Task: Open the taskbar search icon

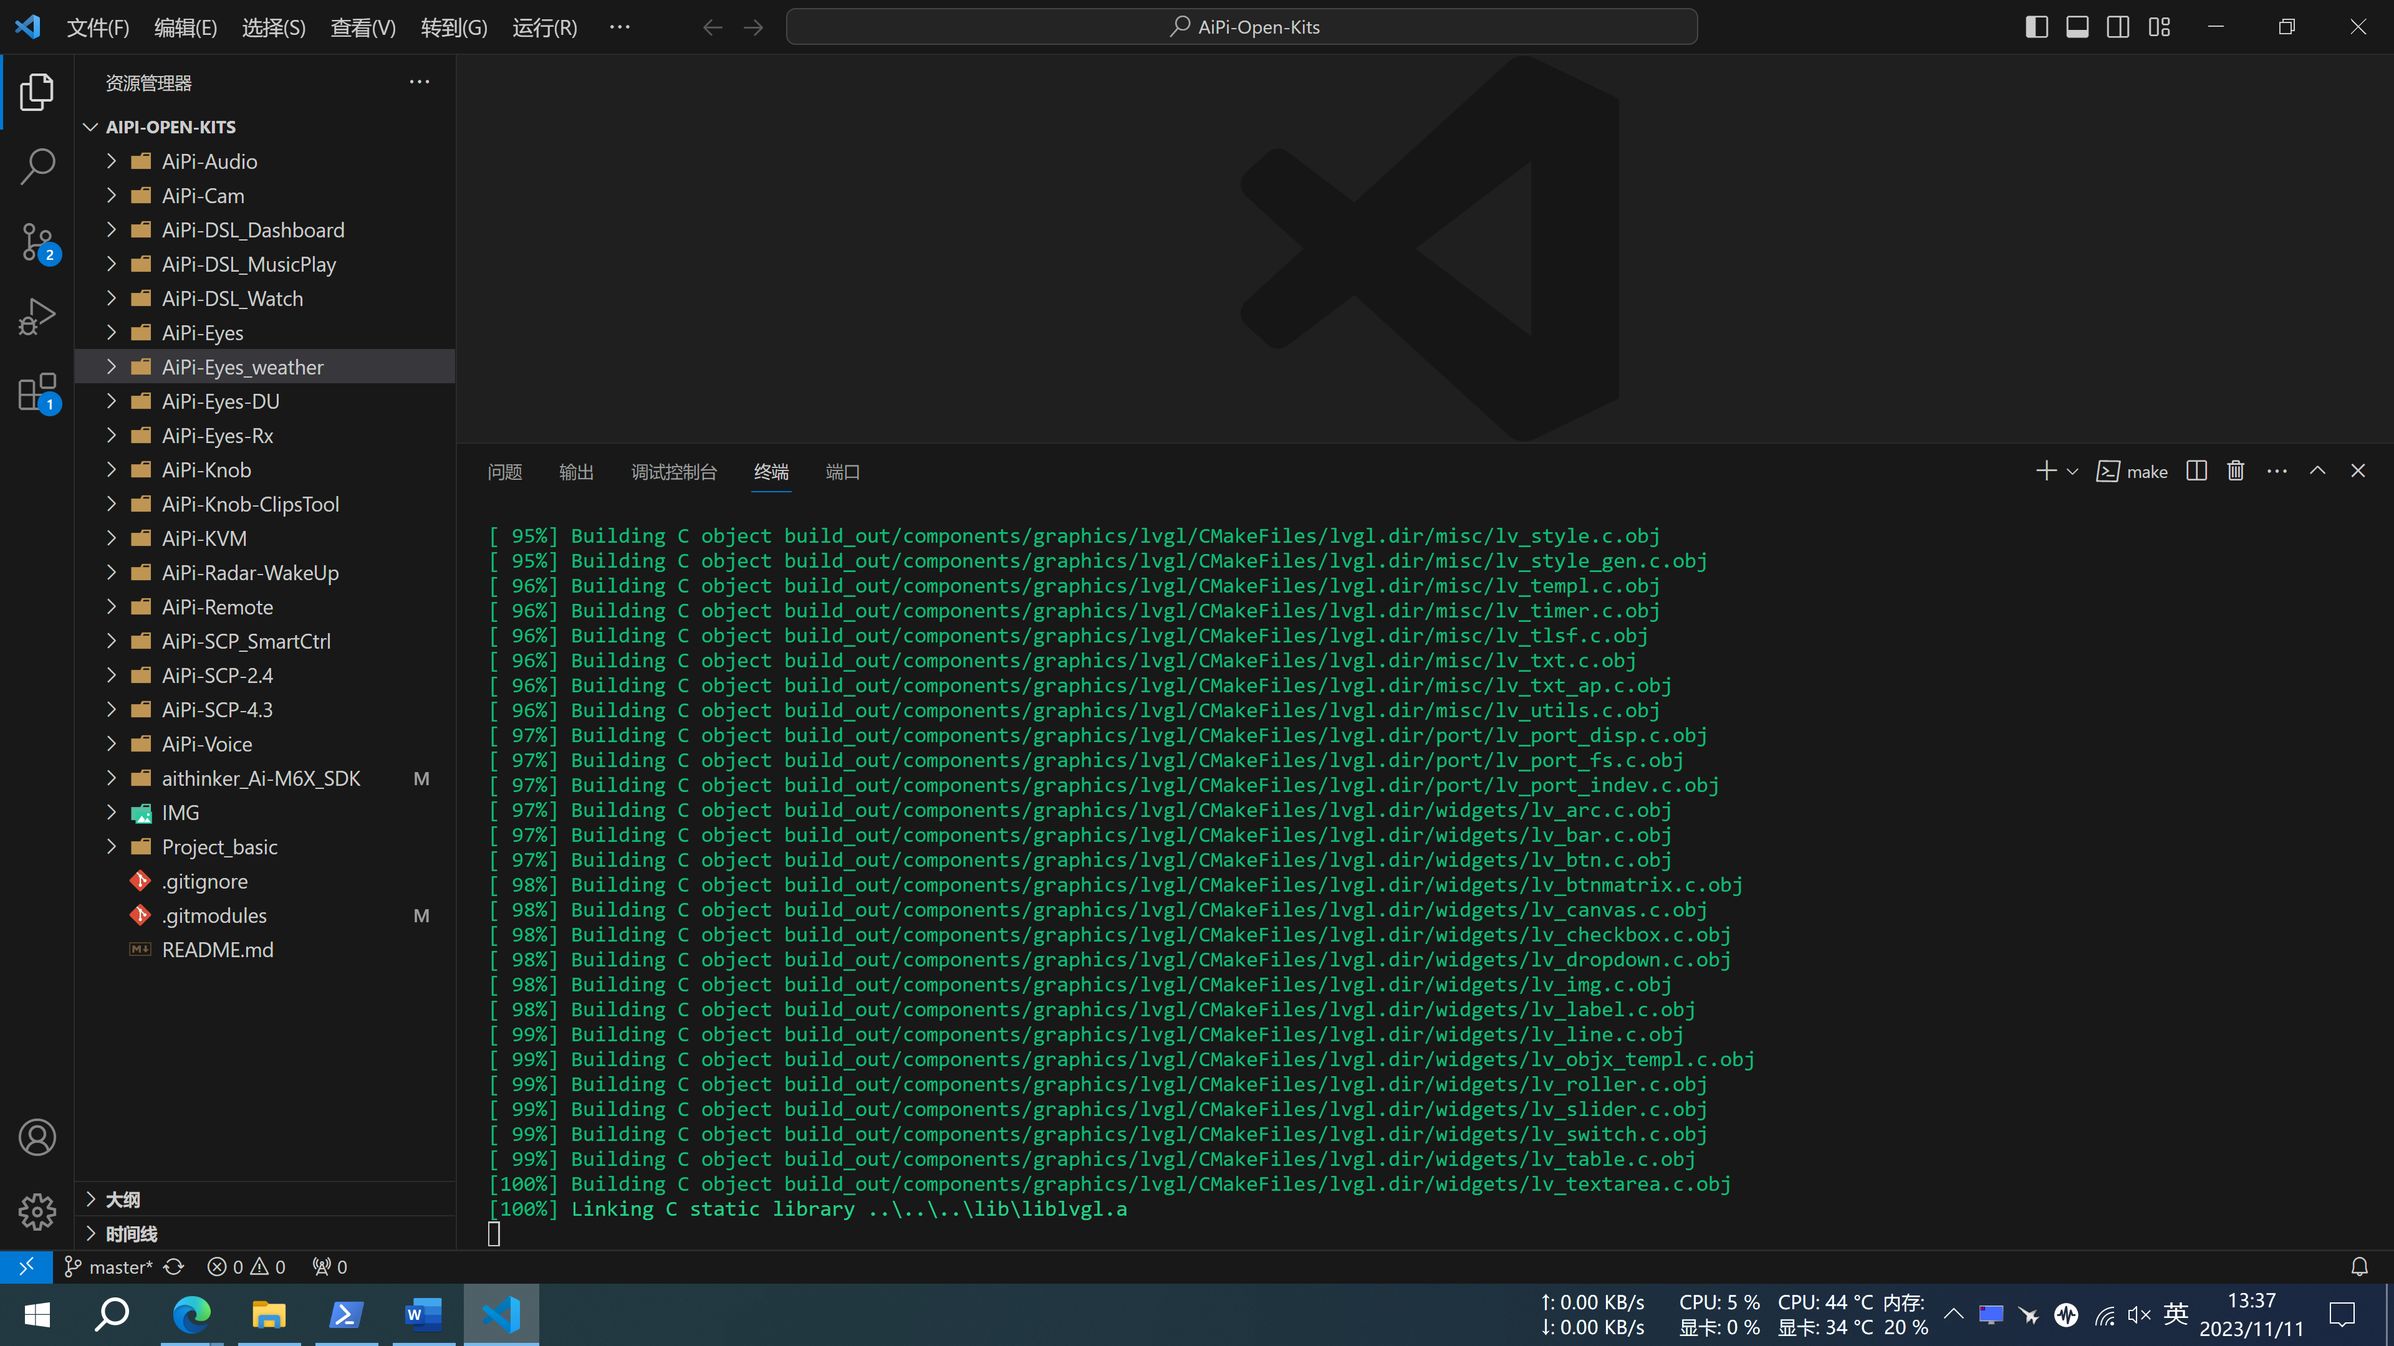Action: point(113,1314)
